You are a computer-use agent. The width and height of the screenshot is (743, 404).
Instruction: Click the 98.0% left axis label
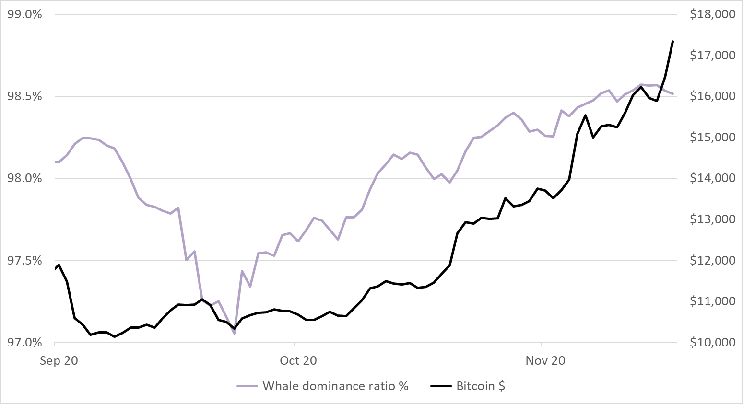pos(25,178)
